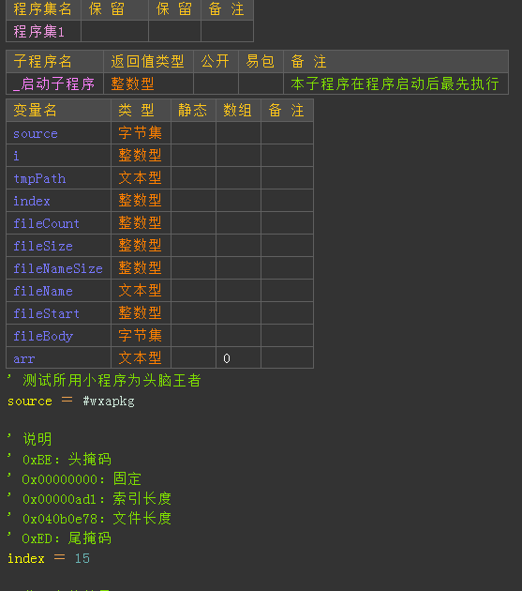
Task: Click the _启动子程序 name cell
Action: (55, 83)
